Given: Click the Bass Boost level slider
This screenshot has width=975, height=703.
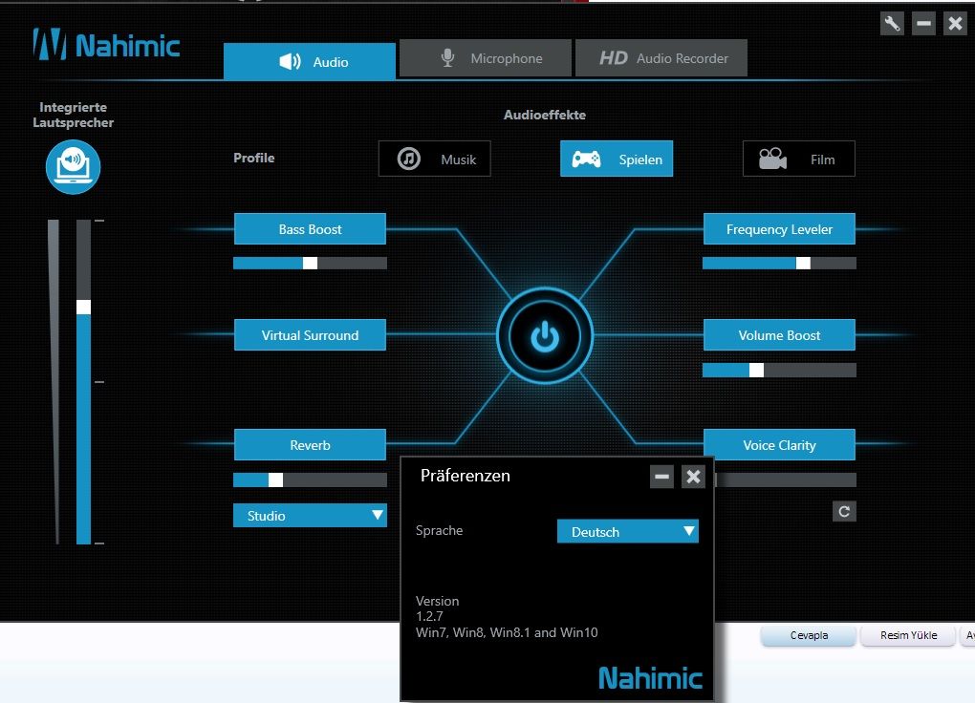Looking at the screenshot, I should point(310,263).
